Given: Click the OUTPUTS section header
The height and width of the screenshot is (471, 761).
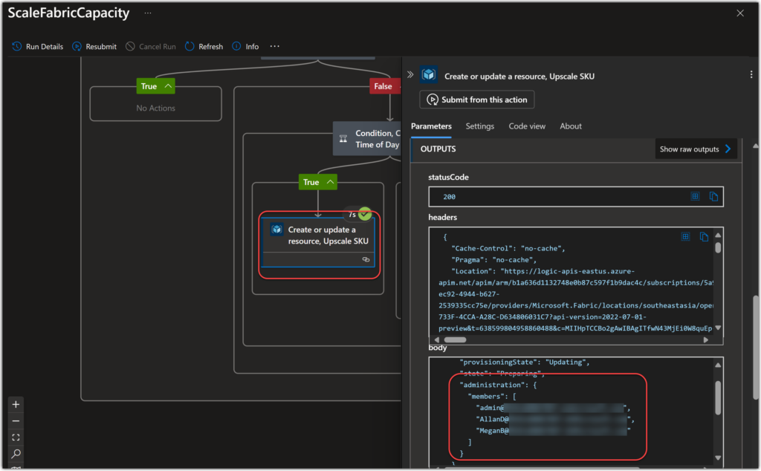Looking at the screenshot, I should click(438, 149).
